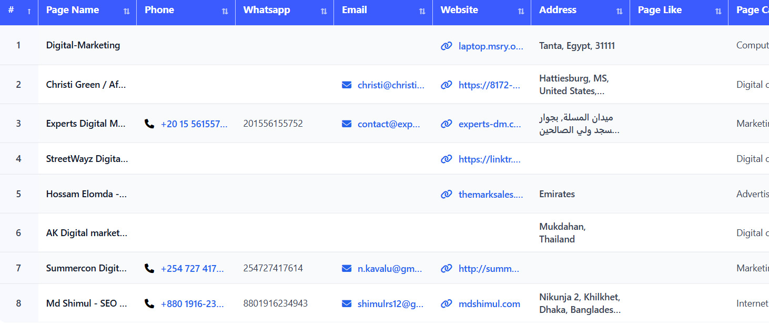Click the +254 727 417 phone link
The image size is (769, 325).
coord(192,268)
